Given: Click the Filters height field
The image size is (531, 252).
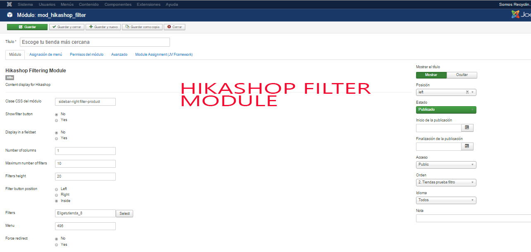Looking at the screenshot, I should [85, 176].
